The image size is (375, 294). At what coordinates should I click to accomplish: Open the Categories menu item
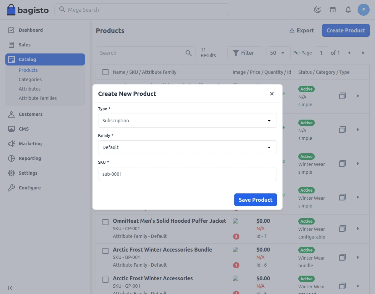click(x=30, y=79)
